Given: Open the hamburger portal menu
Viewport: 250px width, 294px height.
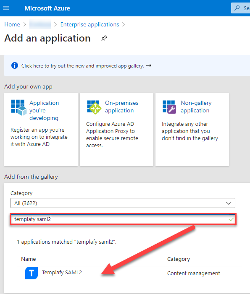Looking at the screenshot, I should coord(6,8).
